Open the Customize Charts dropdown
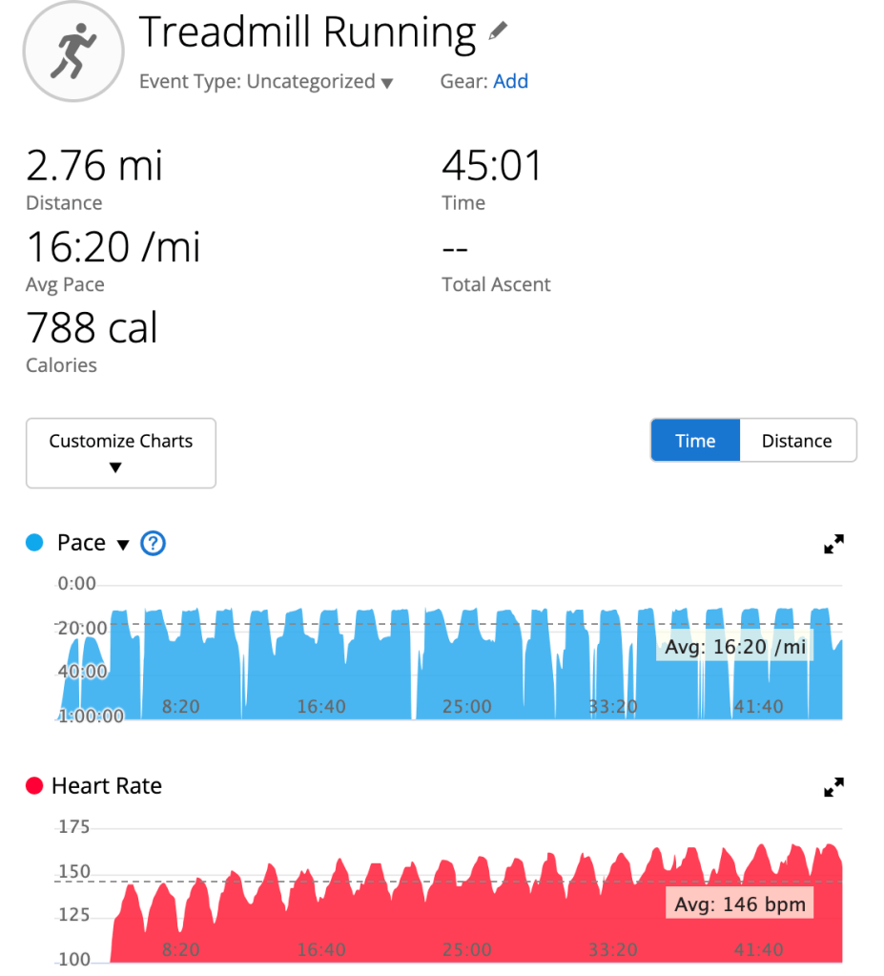 pos(121,452)
